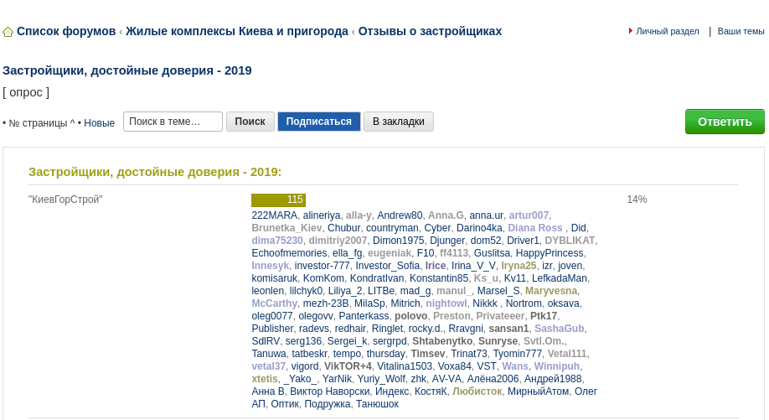
Task: Open Личный раздел link
Action: (667, 31)
